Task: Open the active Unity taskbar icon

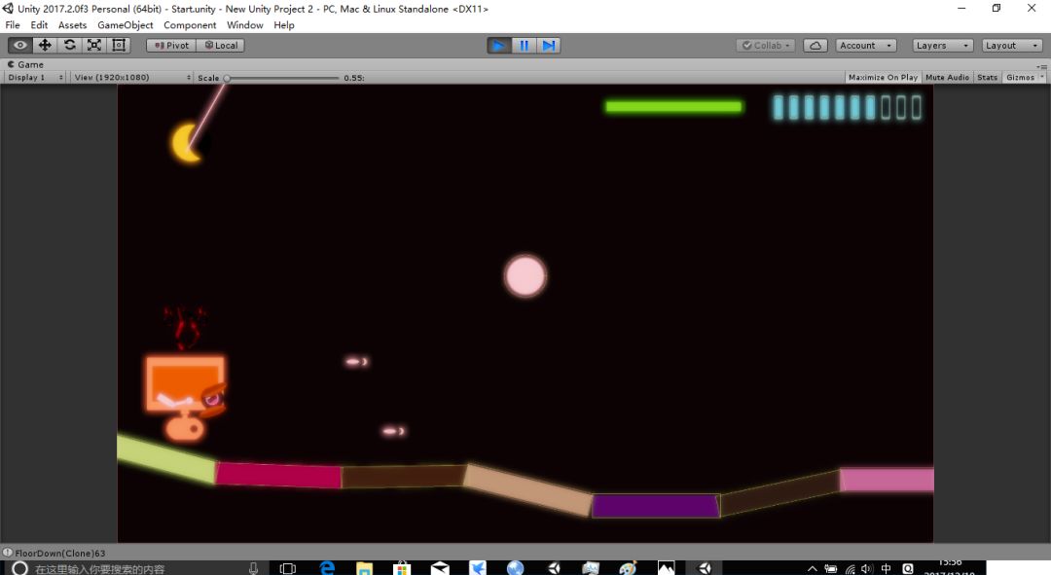Action: click(705, 569)
